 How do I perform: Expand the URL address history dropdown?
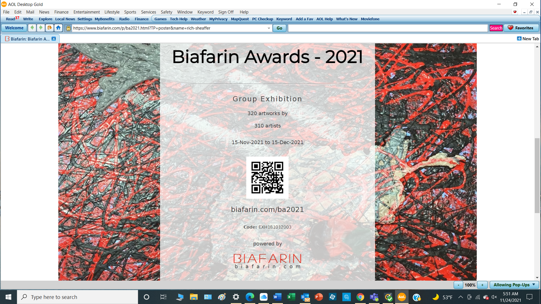coord(269,28)
